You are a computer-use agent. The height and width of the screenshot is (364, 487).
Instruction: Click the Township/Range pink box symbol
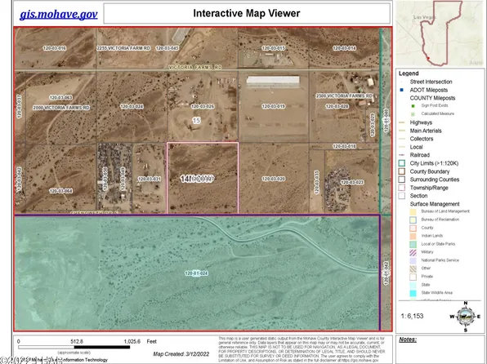pyautogui.click(x=402, y=188)
